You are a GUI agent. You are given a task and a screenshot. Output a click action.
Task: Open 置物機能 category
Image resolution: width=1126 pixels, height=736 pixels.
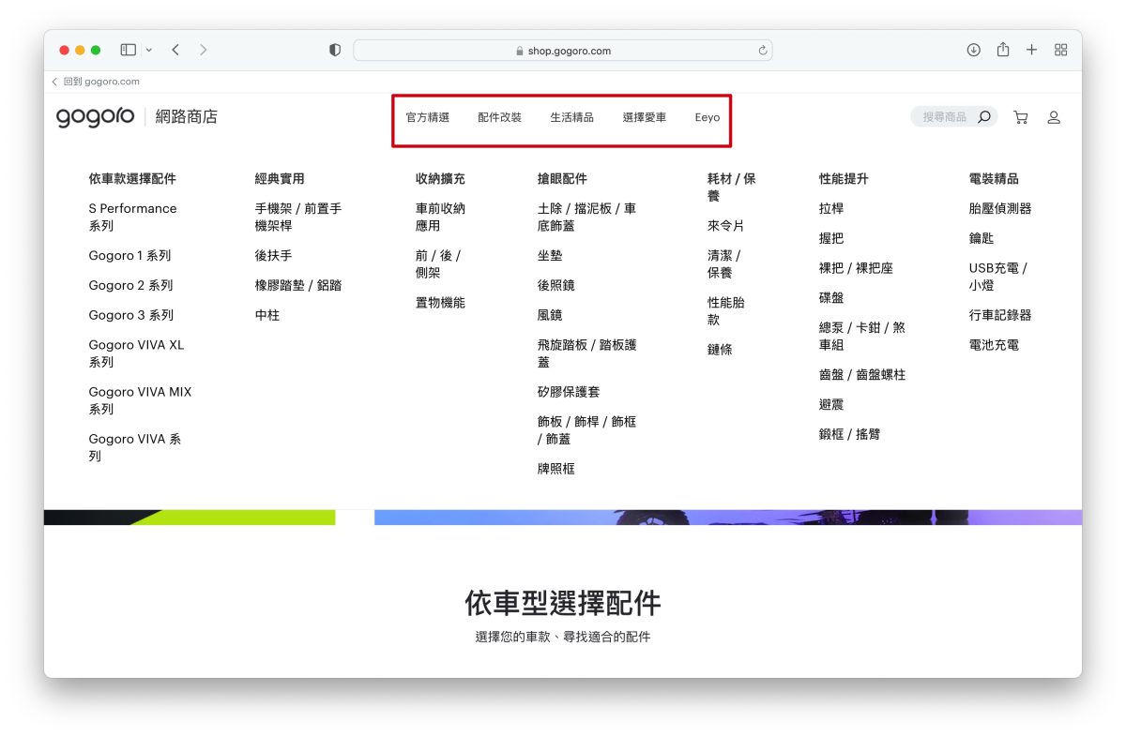click(x=440, y=303)
